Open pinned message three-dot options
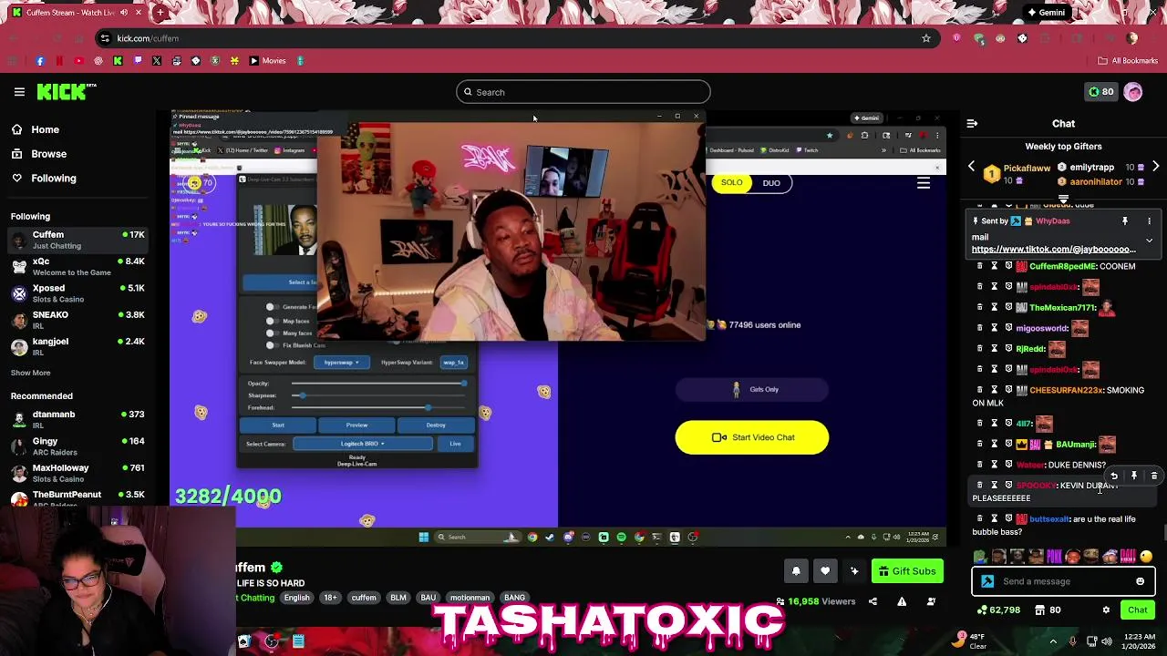Screen dimensions: 1167x656 (1149, 221)
